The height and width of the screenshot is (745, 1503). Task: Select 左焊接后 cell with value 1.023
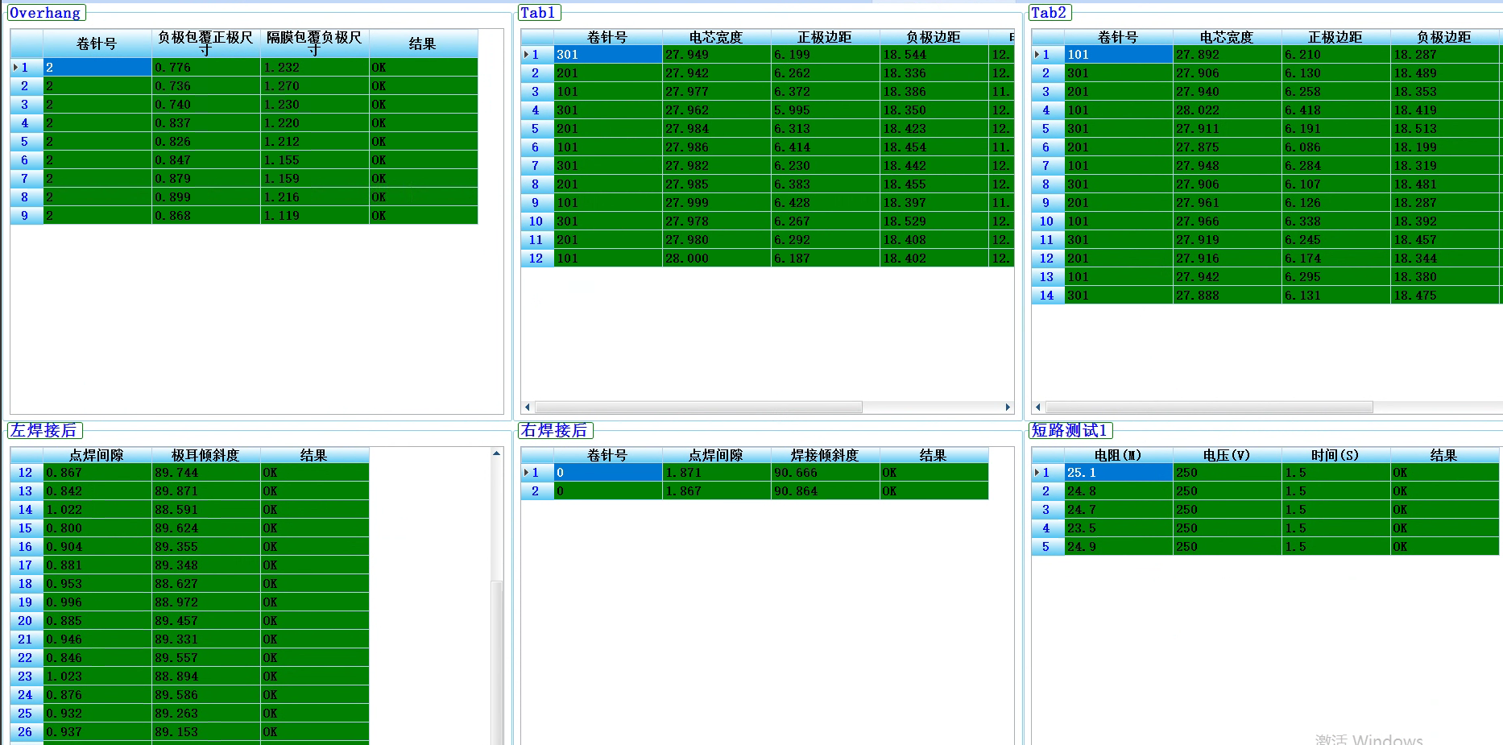(97, 677)
